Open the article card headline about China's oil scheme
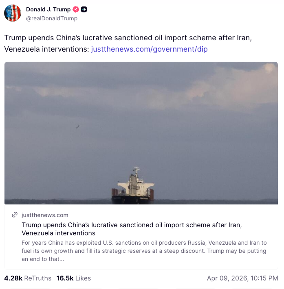Viewport: 284px width, 289px height. [x=132, y=229]
